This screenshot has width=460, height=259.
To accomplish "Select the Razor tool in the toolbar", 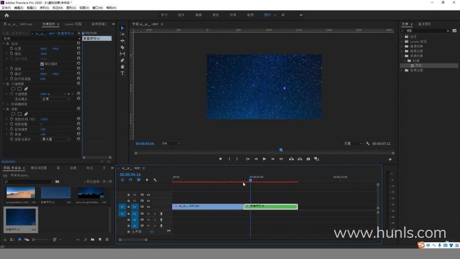I will [122, 47].
